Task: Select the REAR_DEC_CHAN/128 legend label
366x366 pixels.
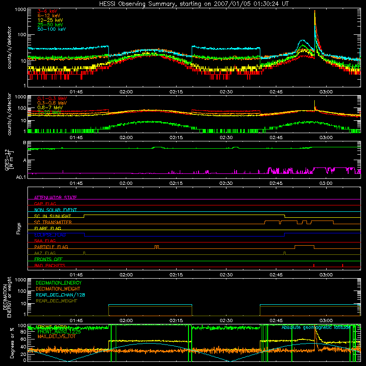Action: (60, 295)
